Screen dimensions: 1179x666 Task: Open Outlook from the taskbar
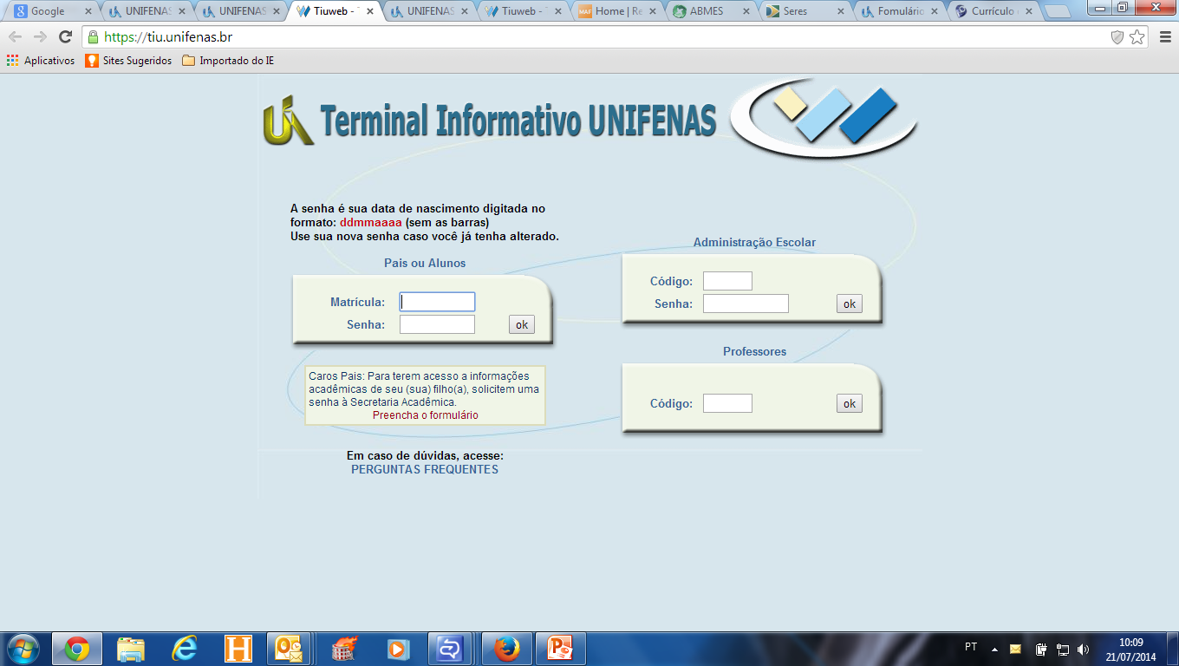[x=287, y=649]
